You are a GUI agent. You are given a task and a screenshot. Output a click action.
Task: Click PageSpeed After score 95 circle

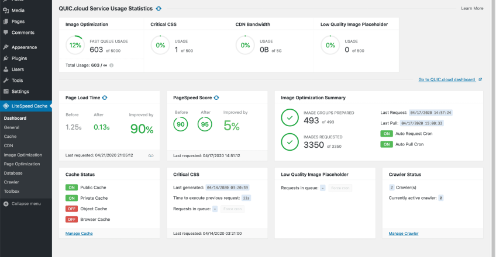(x=205, y=124)
